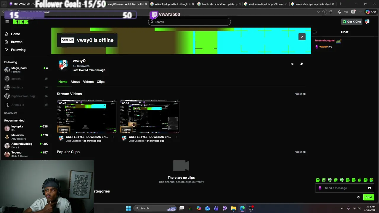The width and height of the screenshot is (379, 213).
Task: Open Mclovins recommended channel
Action: point(26,137)
